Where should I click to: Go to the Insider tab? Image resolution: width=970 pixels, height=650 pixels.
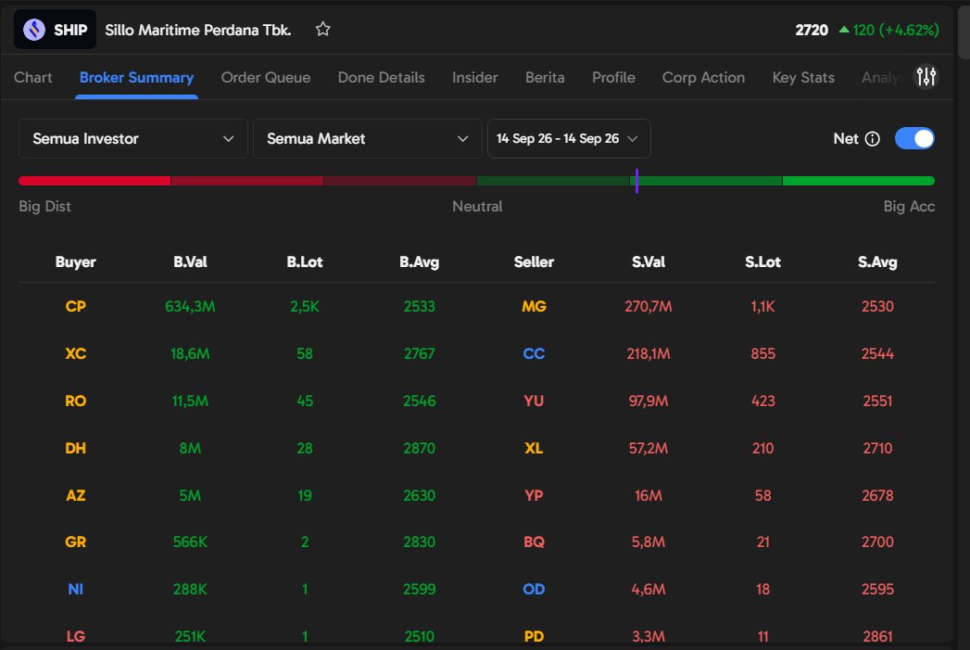tap(474, 77)
